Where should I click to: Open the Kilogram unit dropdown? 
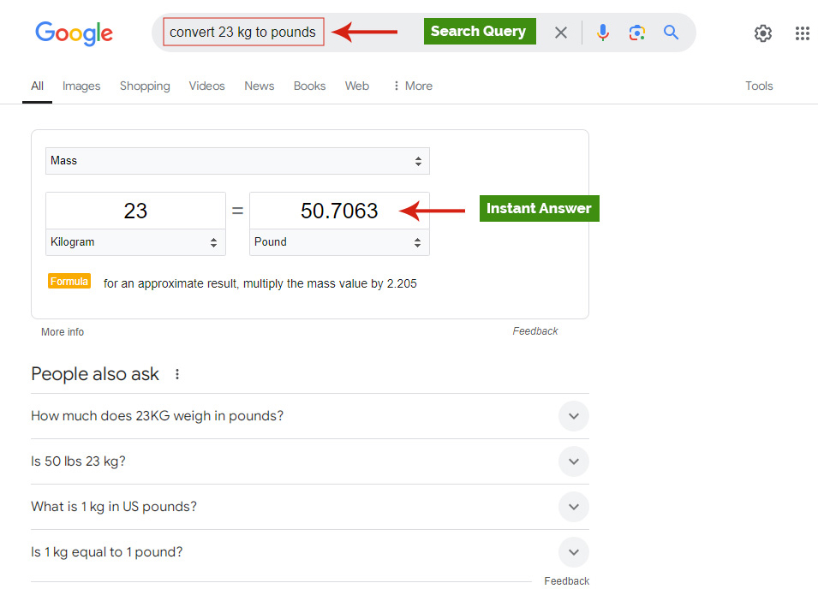(135, 242)
